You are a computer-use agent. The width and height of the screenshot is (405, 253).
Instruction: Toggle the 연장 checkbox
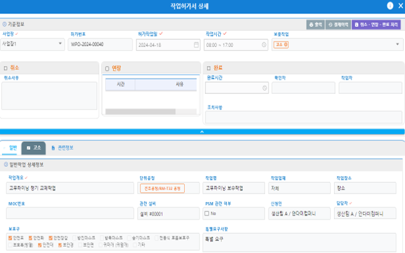pyautogui.click(x=107, y=69)
